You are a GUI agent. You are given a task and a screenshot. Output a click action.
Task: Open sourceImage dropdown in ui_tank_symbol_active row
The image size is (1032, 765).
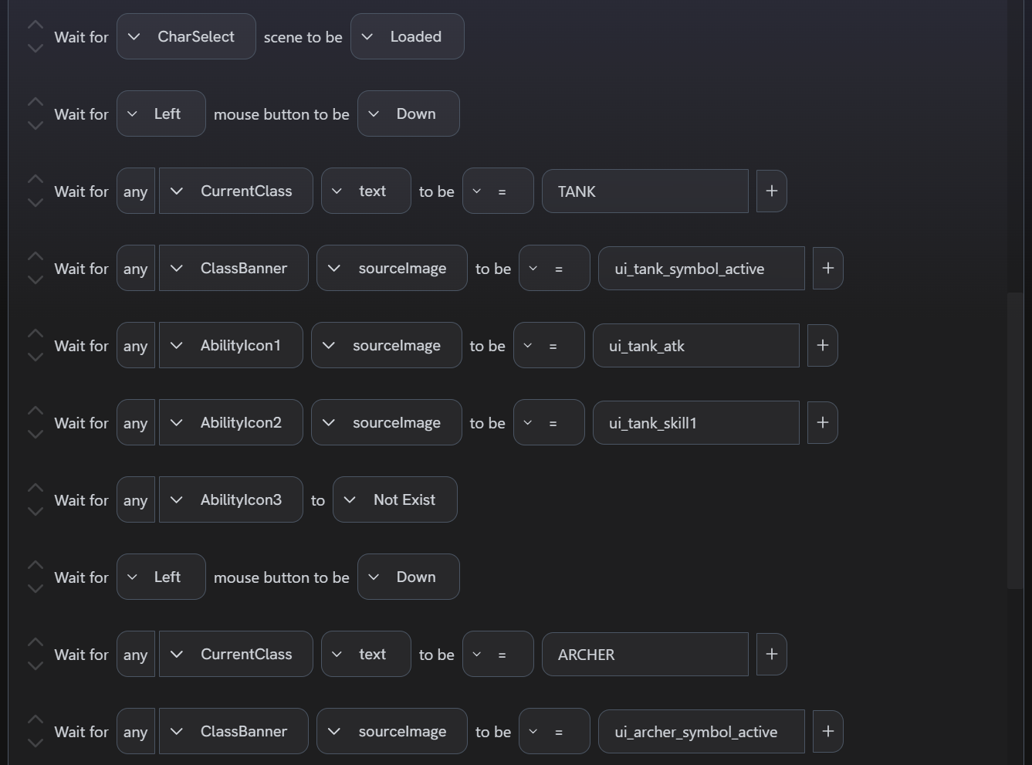[x=392, y=268]
